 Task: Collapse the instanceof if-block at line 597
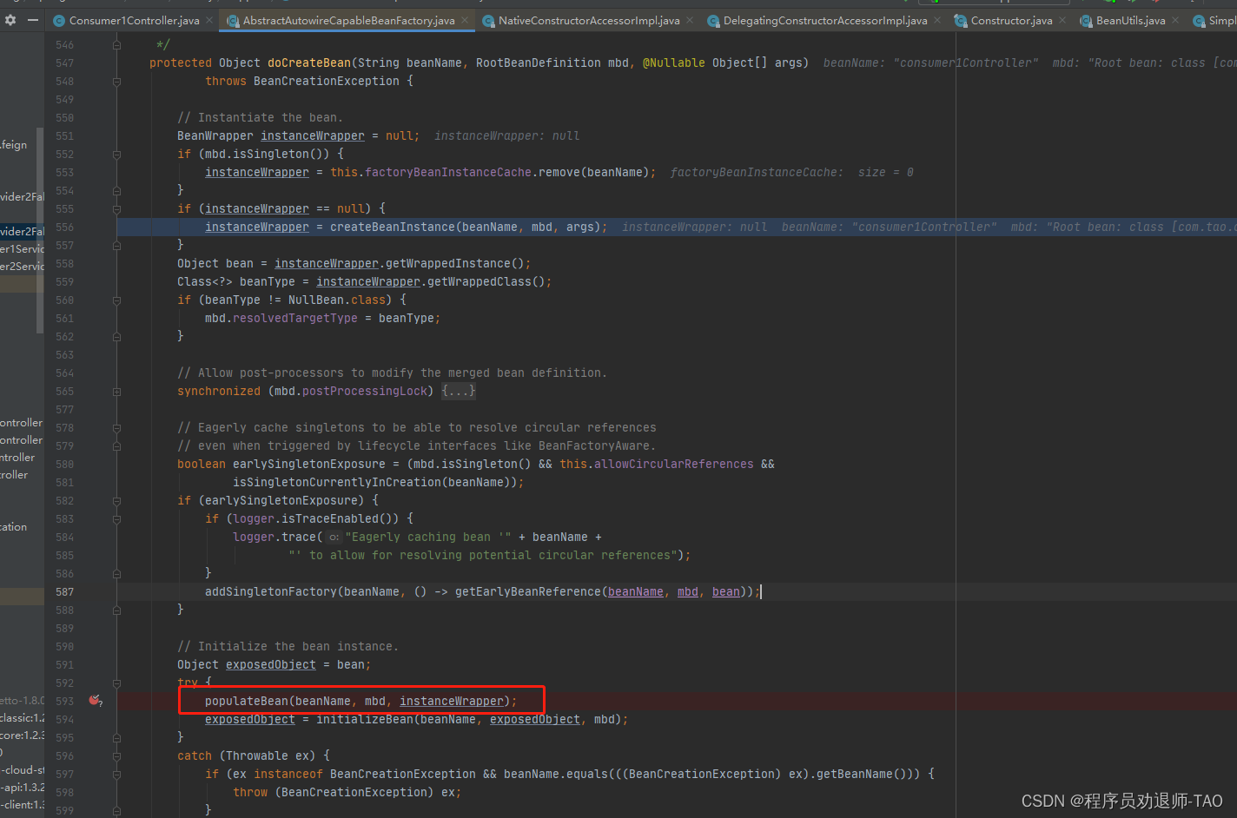(x=116, y=775)
